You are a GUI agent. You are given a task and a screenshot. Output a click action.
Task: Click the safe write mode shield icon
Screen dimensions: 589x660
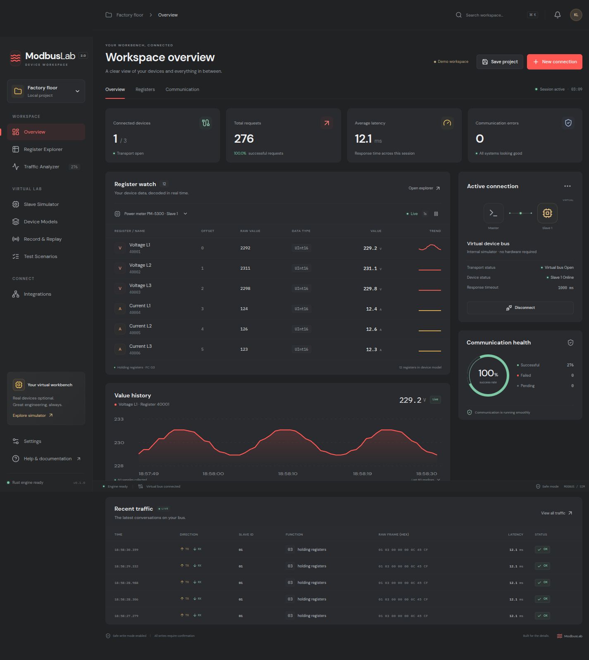coord(108,636)
